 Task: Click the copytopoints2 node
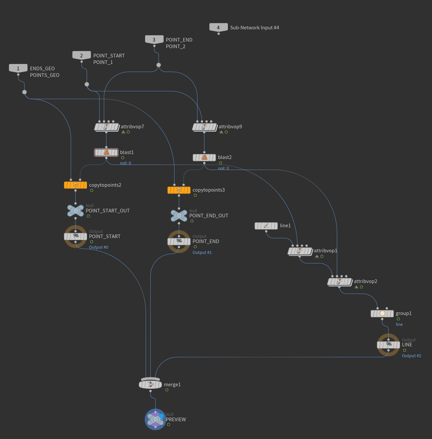76,185
